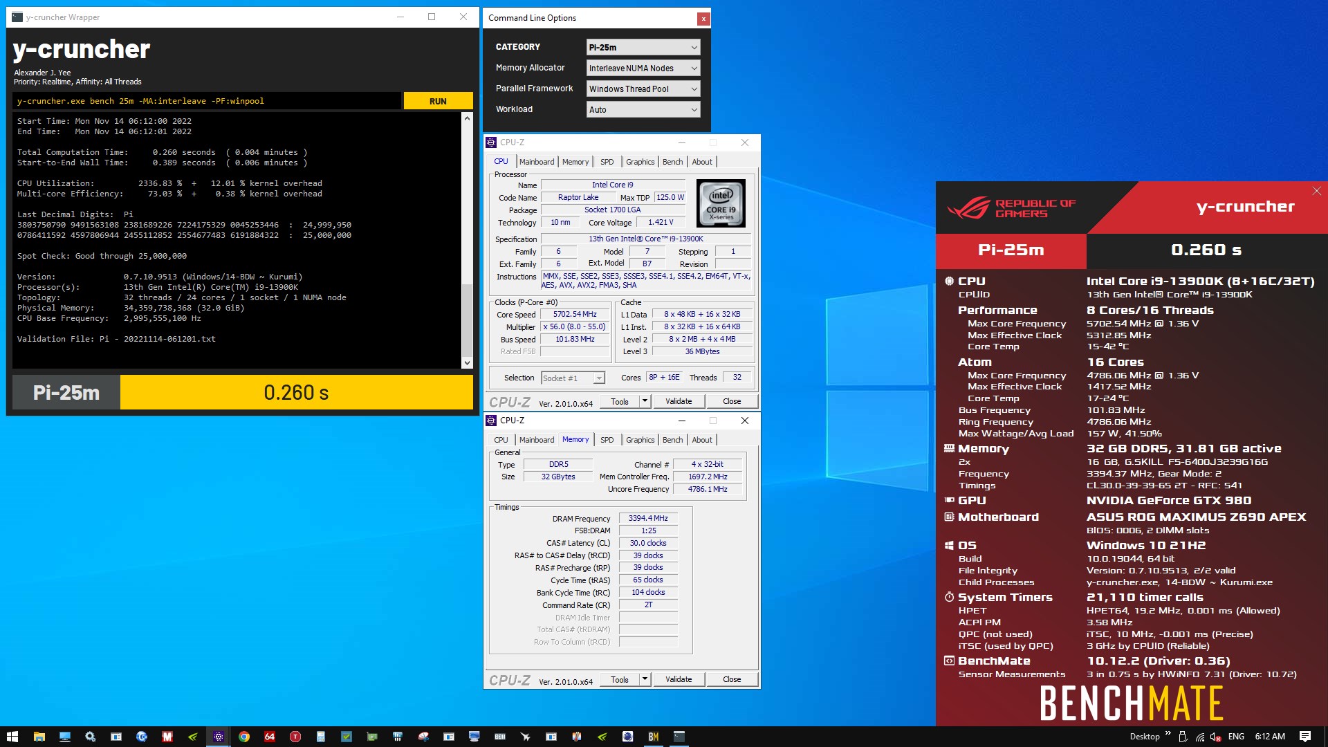Open the Workload Auto dropdown
The width and height of the screenshot is (1328, 747).
(x=643, y=109)
